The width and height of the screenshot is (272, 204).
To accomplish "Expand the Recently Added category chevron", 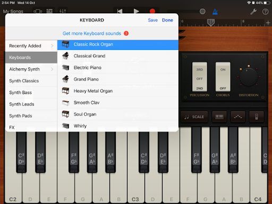I will pos(52,46).
